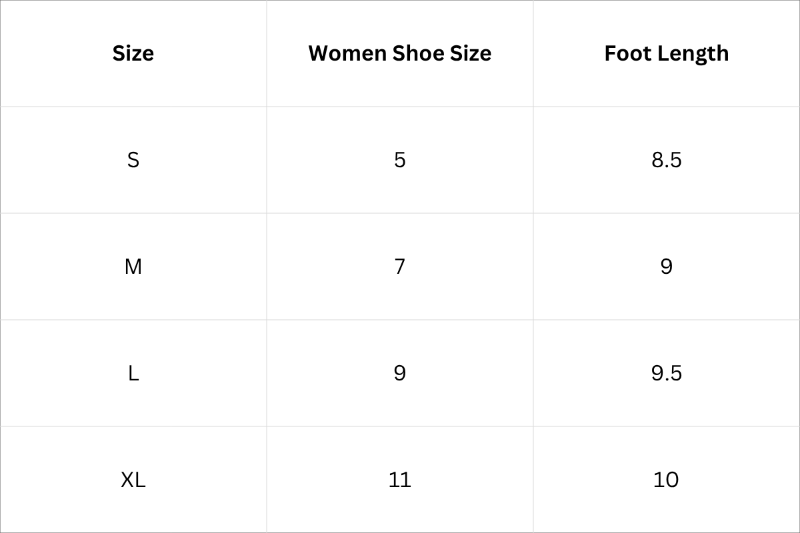This screenshot has height=533, width=800.
Task: Select shoe size 7 cell
Action: click(400, 266)
